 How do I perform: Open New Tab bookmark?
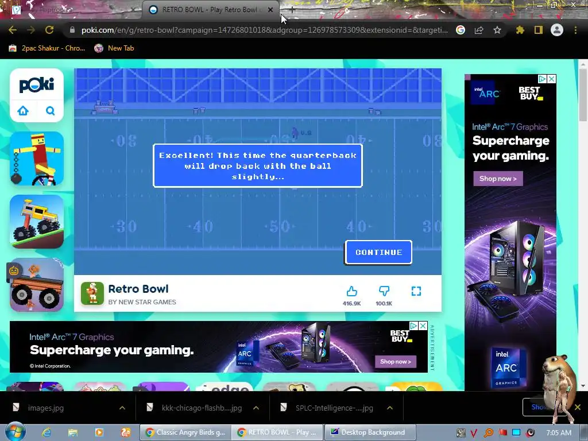114,48
